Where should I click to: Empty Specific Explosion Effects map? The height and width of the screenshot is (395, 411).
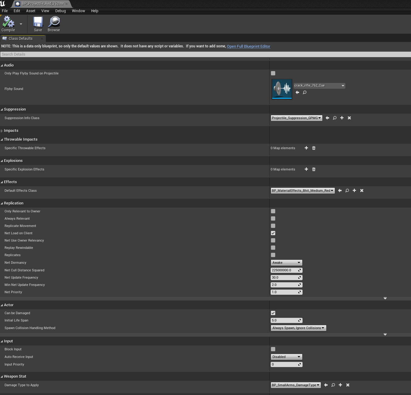[314, 169]
